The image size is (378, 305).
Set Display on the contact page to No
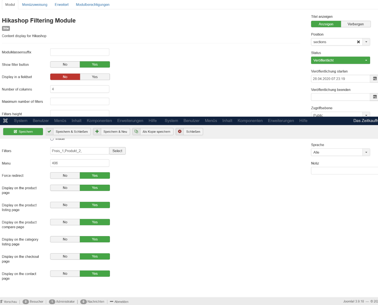point(65,274)
